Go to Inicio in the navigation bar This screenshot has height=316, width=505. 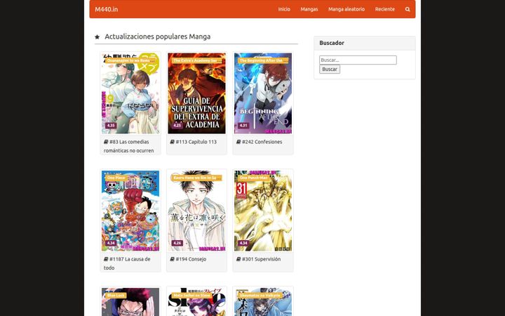point(284,9)
